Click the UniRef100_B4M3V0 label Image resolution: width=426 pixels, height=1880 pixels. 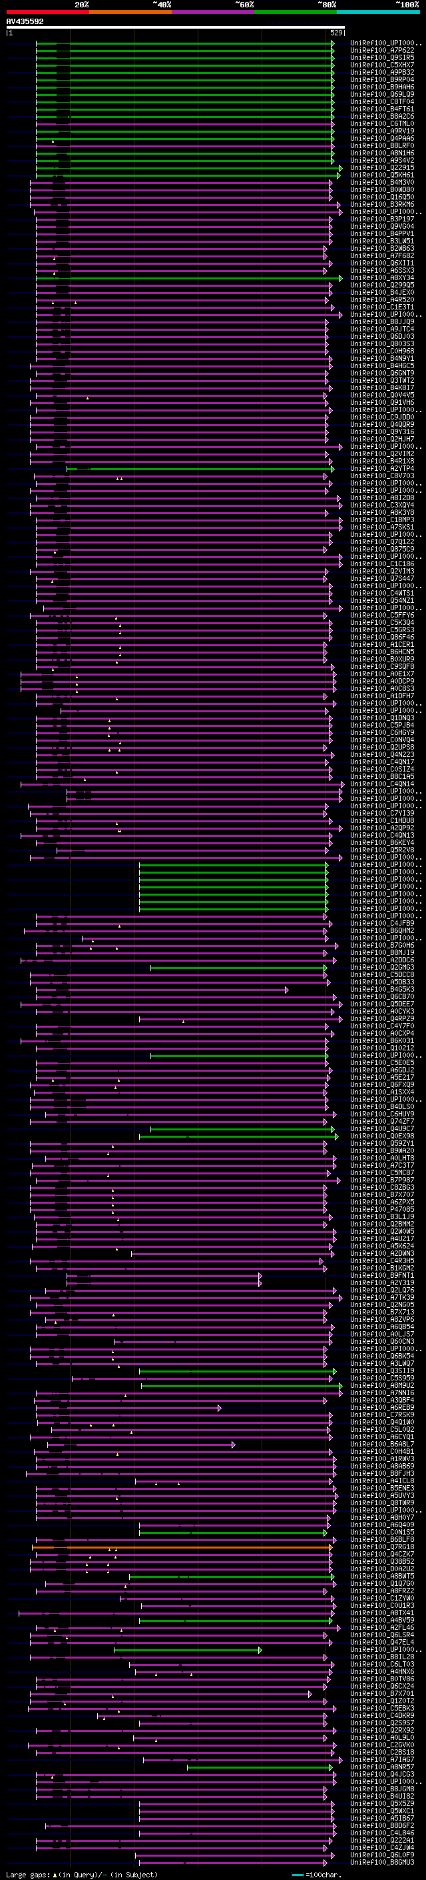[x=382, y=183]
